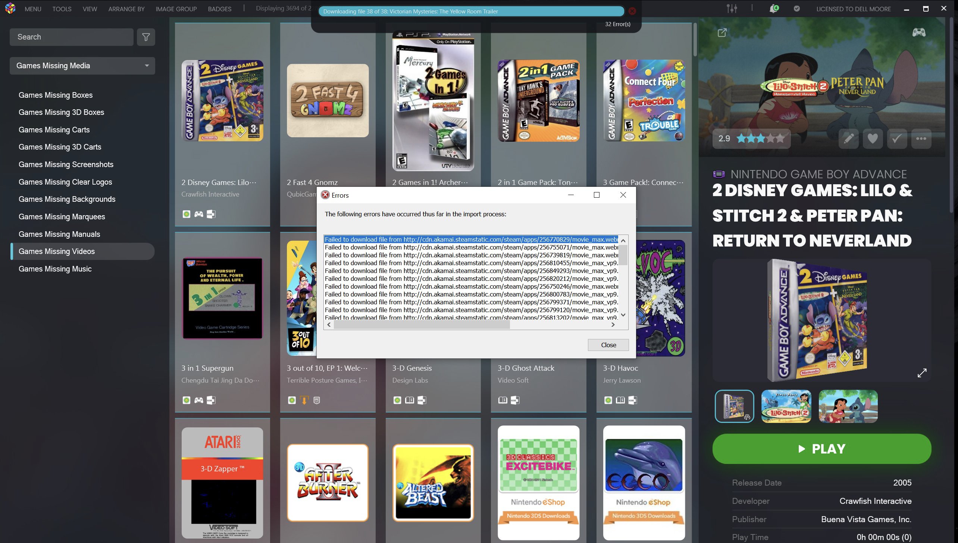This screenshot has height=543, width=958.
Task: Click the green PLAY button
Action: click(x=822, y=449)
